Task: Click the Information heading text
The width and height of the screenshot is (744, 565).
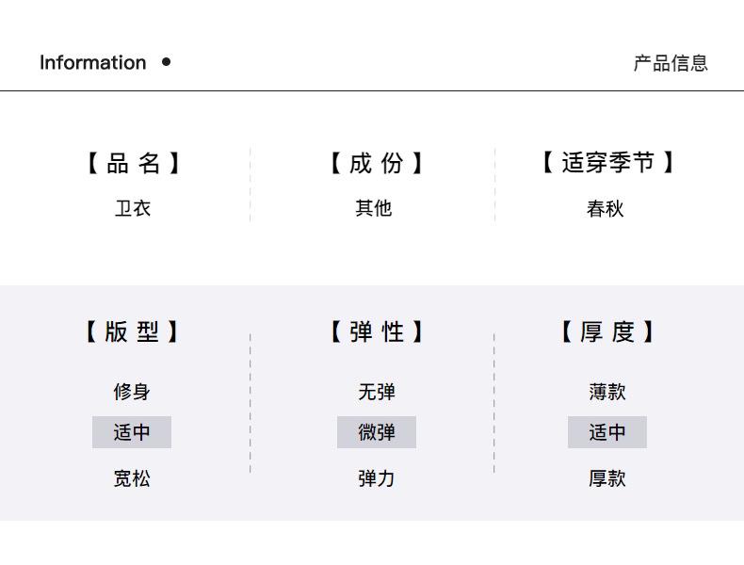Action: 92,63
